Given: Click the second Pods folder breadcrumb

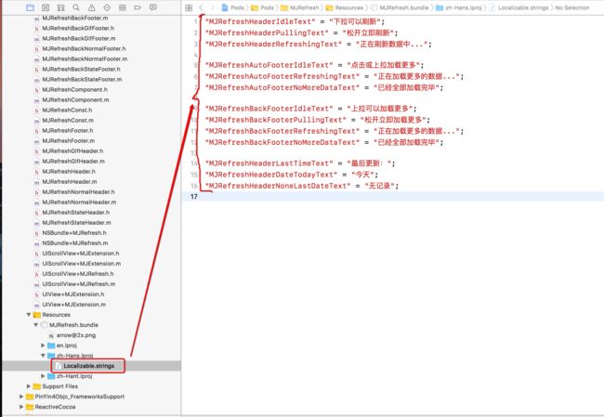Looking at the screenshot, I should click(x=263, y=7).
